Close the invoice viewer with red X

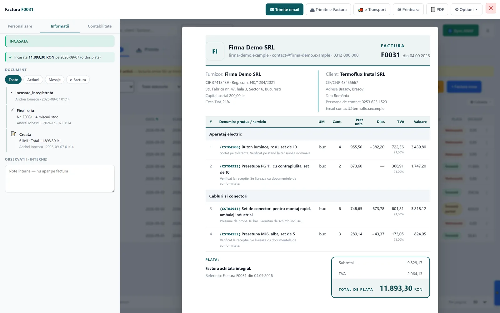coord(491,8)
